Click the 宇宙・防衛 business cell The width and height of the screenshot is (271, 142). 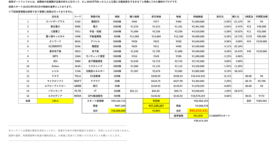95,32
